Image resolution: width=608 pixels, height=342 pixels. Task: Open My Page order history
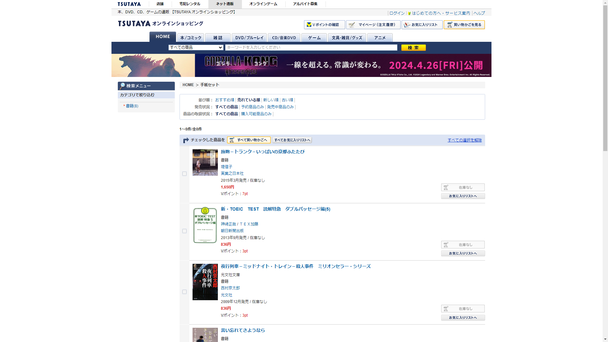373,25
